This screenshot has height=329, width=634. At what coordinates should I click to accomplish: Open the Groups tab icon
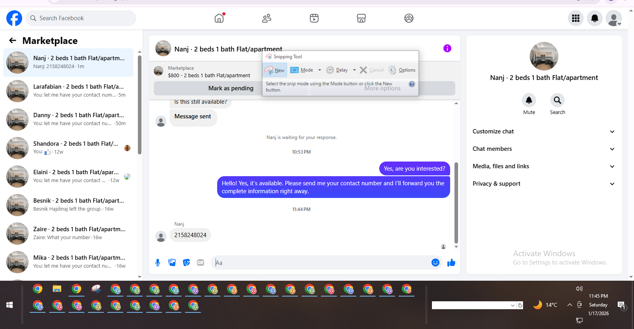tap(409, 18)
